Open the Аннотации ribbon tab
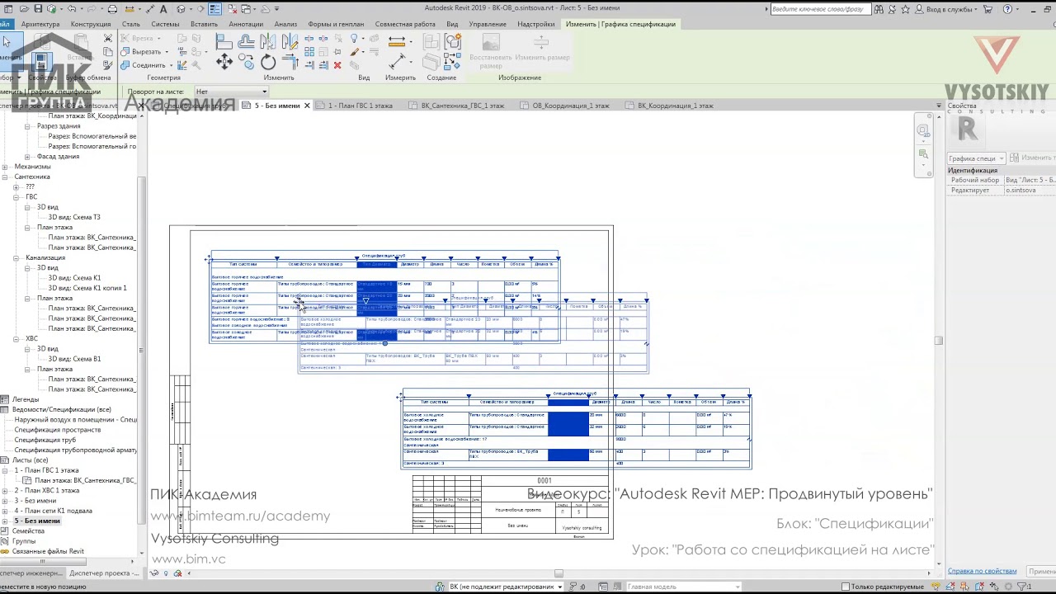 coord(246,24)
